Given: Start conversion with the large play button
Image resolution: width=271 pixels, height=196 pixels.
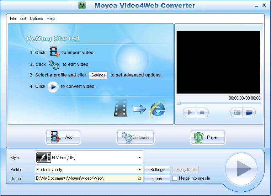Looking at the screenshot, I should point(241,169).
